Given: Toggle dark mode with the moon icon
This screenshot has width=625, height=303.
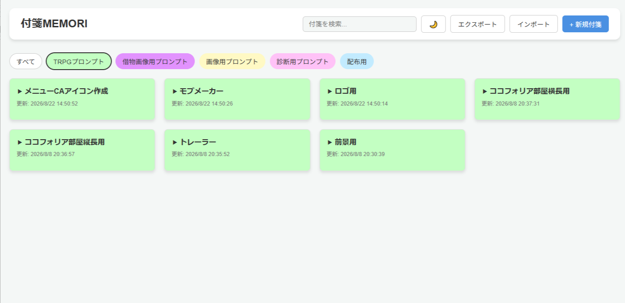Looking at the screenshot, I should (x=433, y=24).
